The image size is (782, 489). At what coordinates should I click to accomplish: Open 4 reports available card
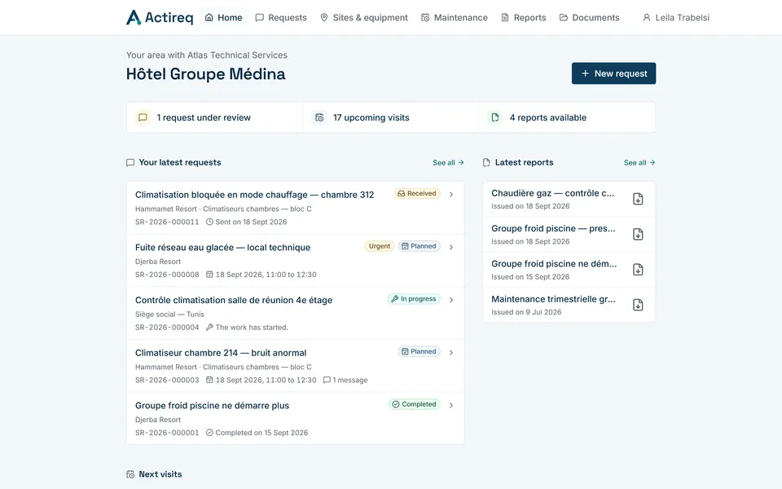pos(567,117)
